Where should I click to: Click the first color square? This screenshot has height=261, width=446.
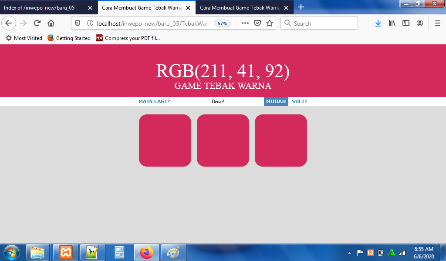(x=165, y=141)
